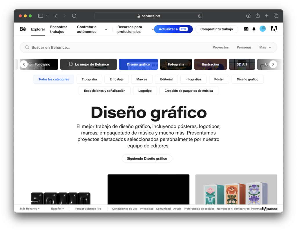Click the Adobe logo in navigation bar

(274, 29)
